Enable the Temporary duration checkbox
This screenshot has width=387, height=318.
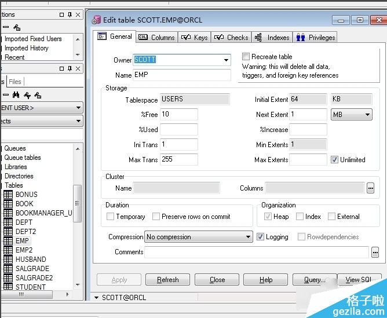(110, 217)
